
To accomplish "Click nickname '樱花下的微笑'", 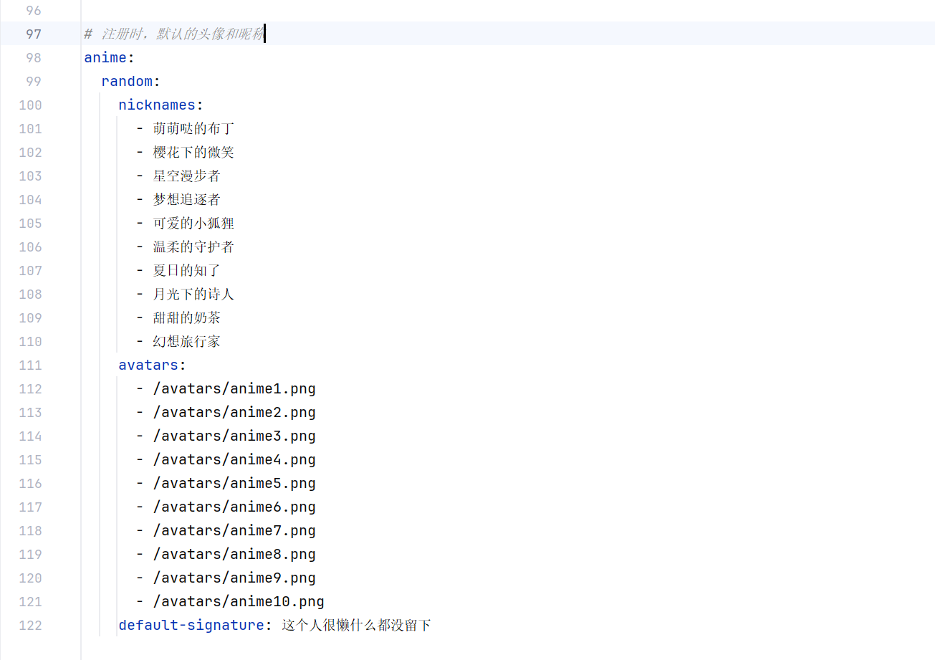I will click(x=193, y=152).
